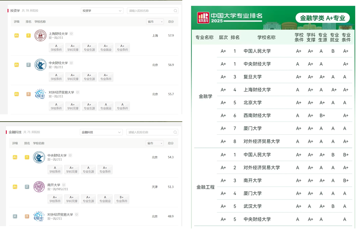Click the B+ 专业条件 tag under 南开大学
The height and width of the screenshot is (242, 364).
pos(121,199)
